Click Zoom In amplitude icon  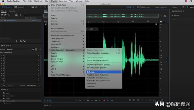130,100
